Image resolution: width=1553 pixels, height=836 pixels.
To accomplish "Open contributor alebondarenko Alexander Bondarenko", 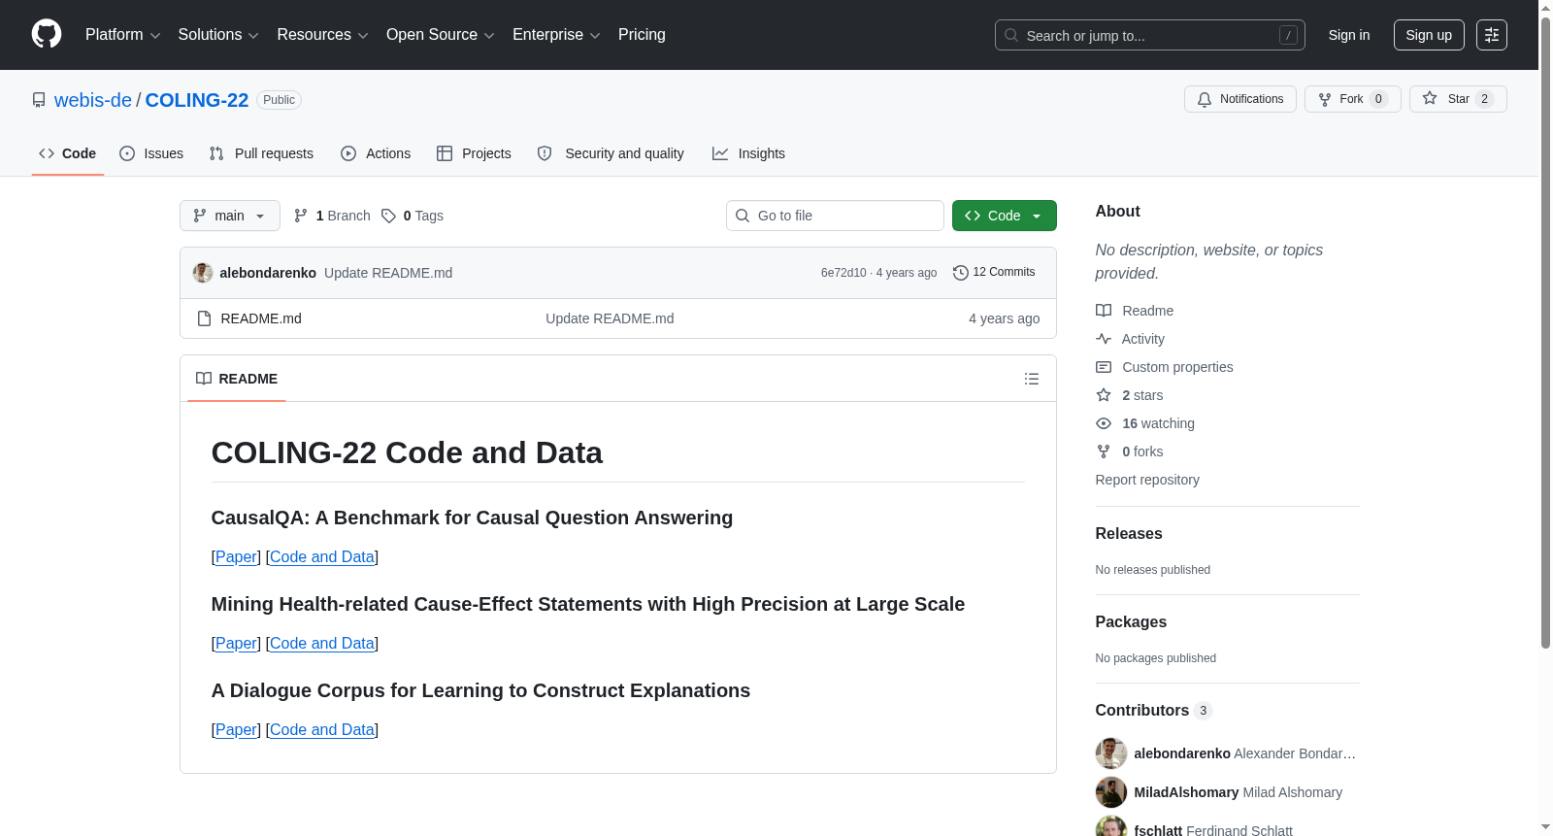I will (x=1245, y=753).
